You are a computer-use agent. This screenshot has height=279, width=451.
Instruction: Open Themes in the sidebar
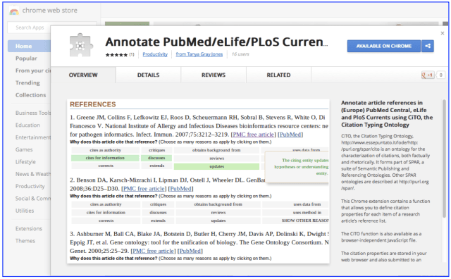(x=25, y=241)
